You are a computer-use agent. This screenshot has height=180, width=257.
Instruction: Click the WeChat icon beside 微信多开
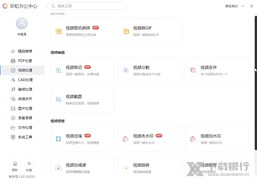point(13,99)
